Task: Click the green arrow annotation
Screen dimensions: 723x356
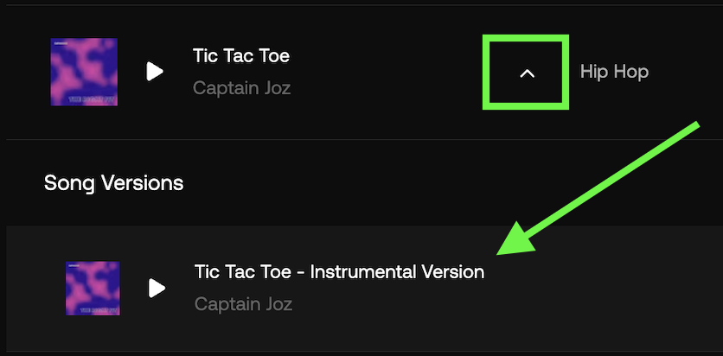Action: [x=598, y=188]
